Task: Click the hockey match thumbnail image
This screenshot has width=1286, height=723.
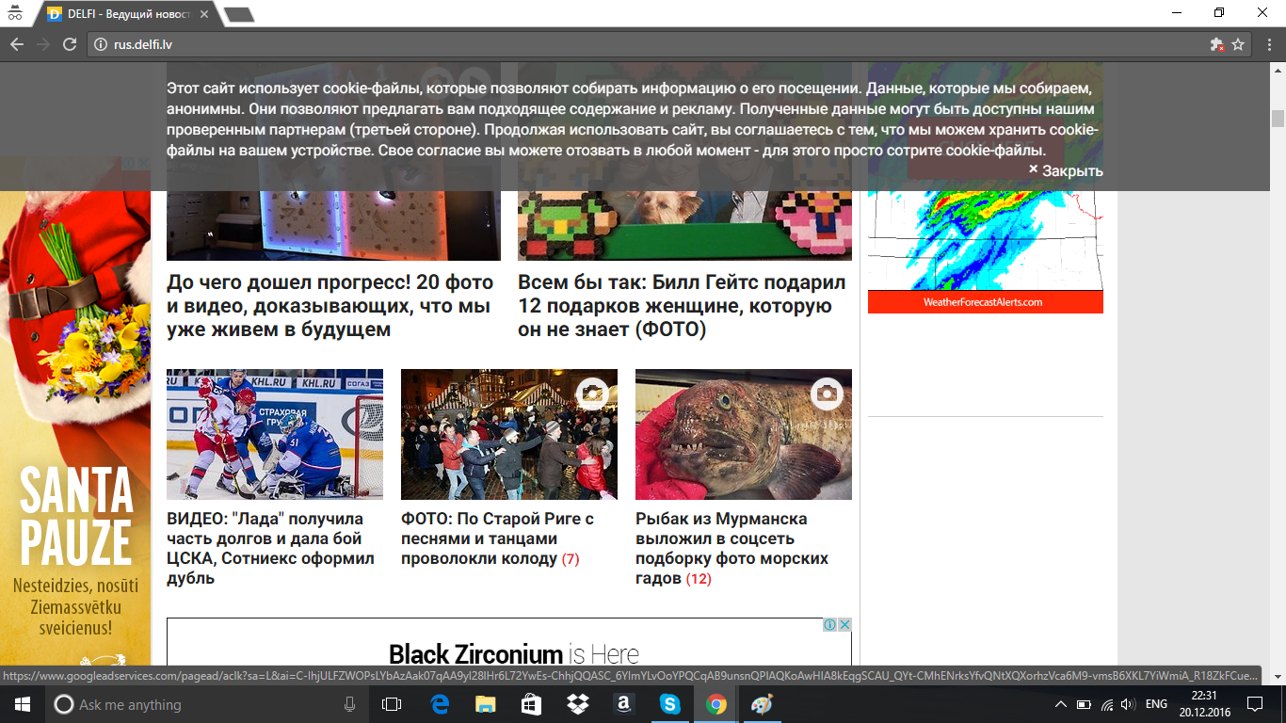Action: [x=275, y=434]
